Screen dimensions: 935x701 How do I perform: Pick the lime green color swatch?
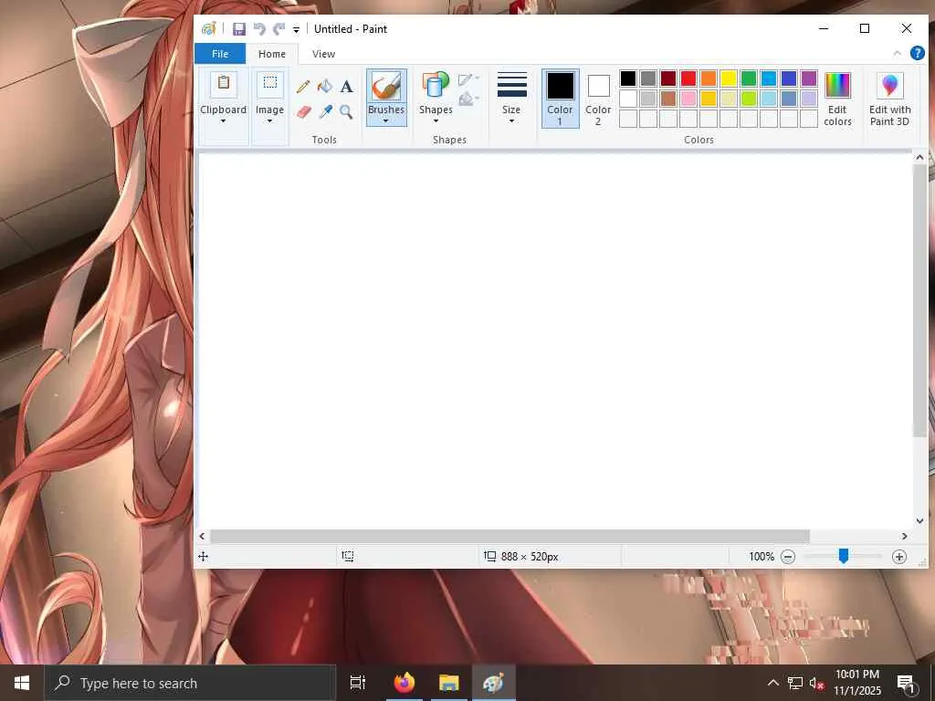point(749,99)
